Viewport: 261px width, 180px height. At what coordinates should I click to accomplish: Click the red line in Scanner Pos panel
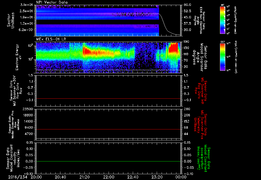point(108,129)
